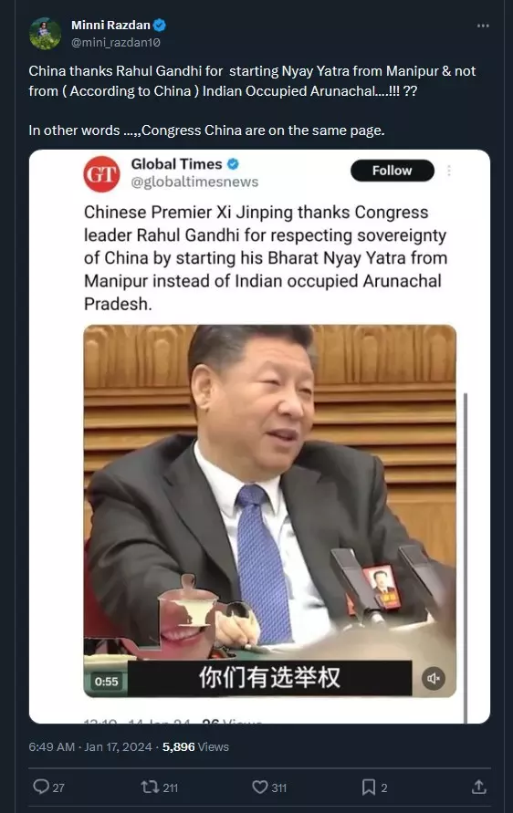Click the embedded card's vertical scrollbar
This screenshot has height=813, width=513.
(466, 558)
